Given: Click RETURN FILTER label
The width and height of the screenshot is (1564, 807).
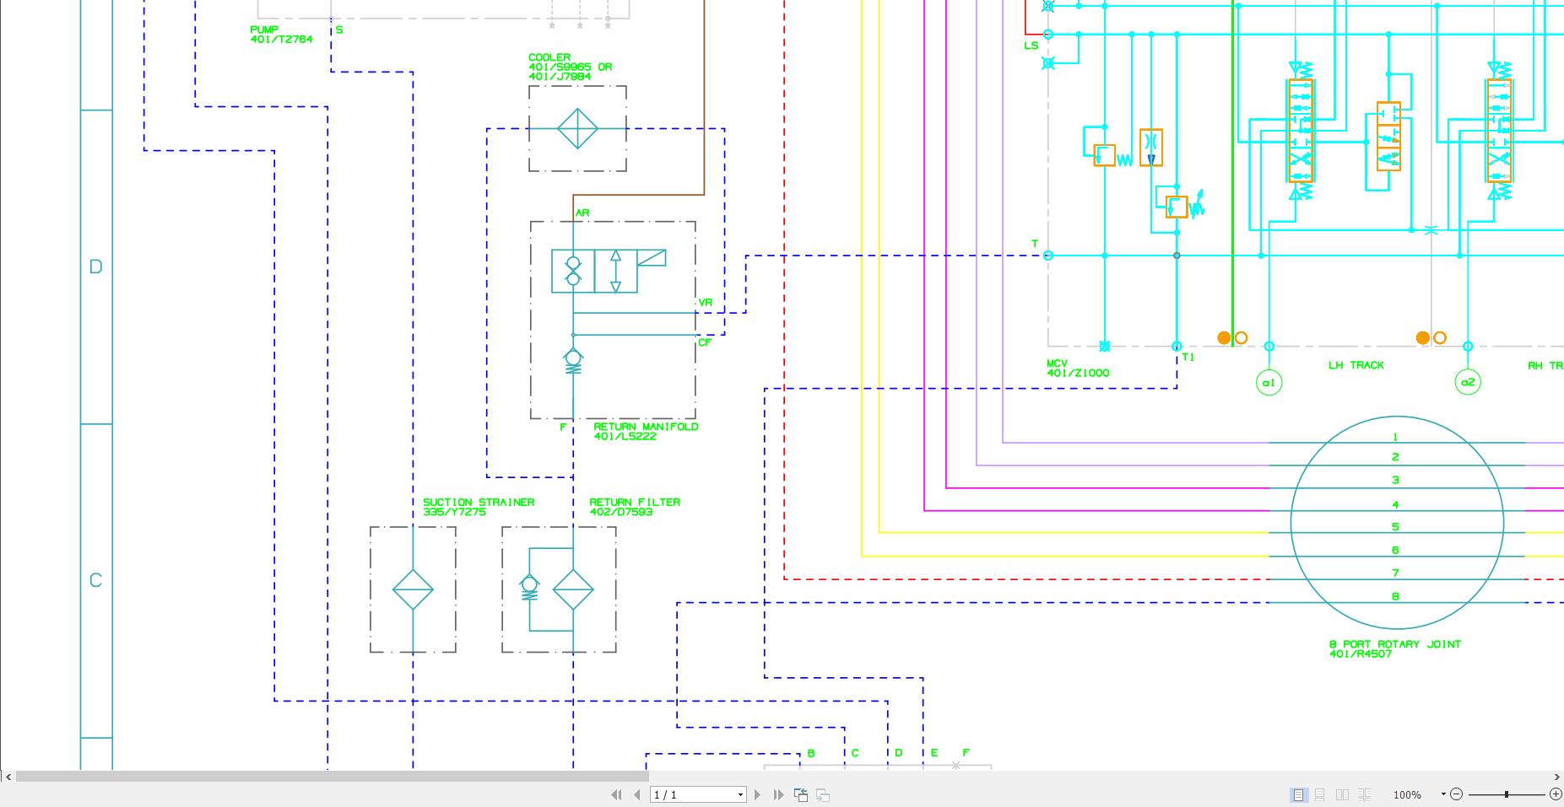Looking at the screenshot, I should click(635, 502).
